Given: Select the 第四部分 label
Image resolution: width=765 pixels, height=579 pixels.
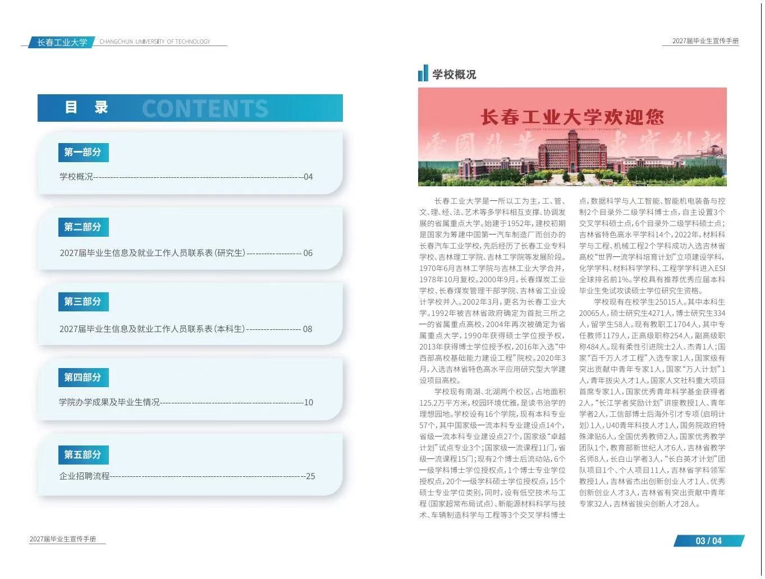Looking at the screenshot, I should [83, 378].
